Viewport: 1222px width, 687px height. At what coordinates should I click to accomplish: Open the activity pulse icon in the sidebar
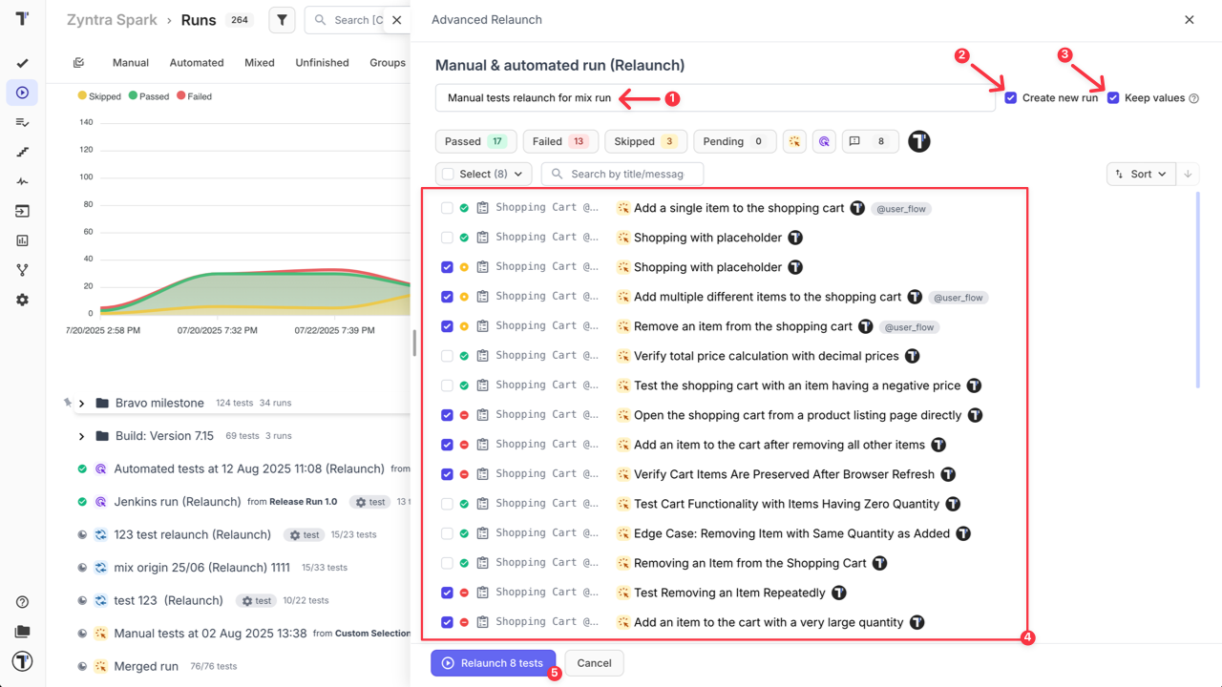coord(22,181)
